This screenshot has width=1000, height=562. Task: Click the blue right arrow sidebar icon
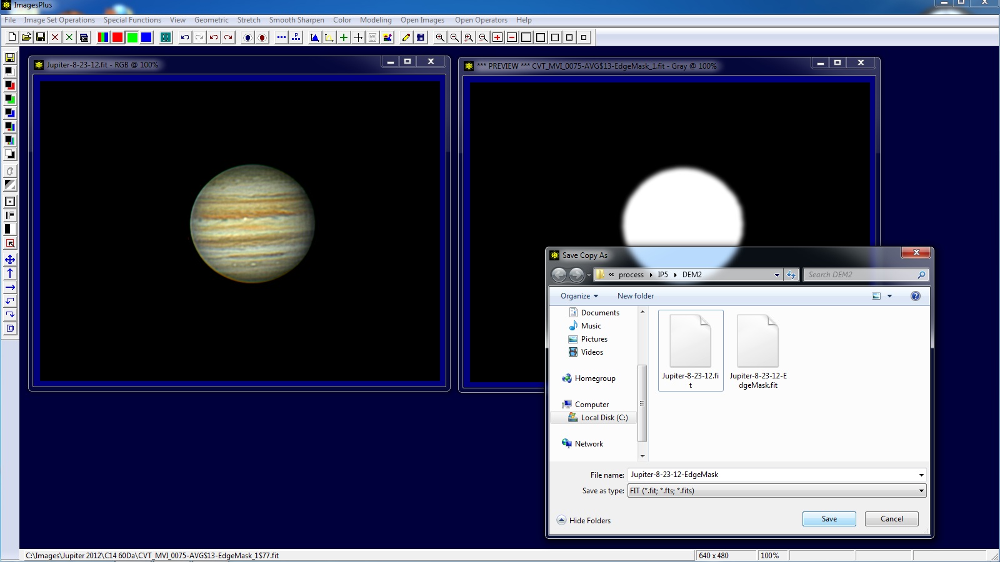(10, 287)
